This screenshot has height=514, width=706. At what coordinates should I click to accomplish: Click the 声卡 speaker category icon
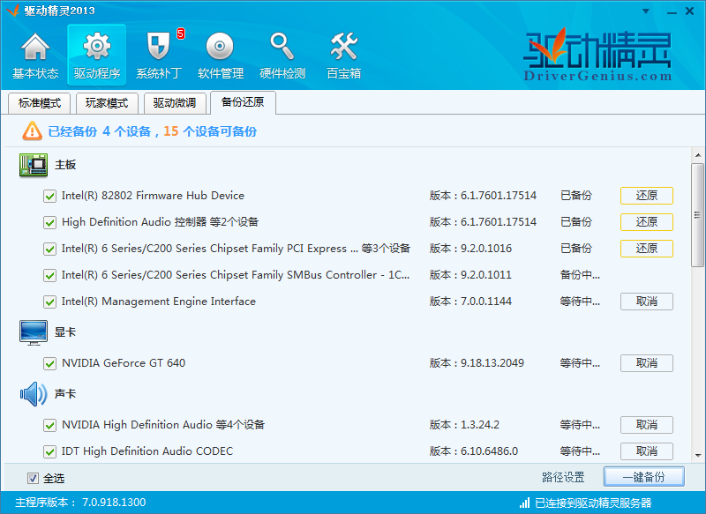[34, 394]
